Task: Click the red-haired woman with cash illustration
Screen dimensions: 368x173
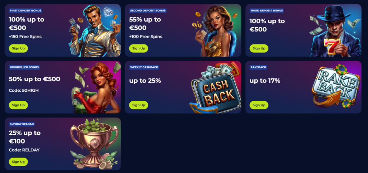Action: point(96,88)
